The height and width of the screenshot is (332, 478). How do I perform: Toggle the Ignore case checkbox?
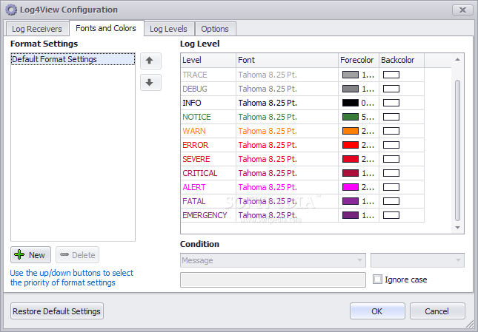[x=377, y=279]
